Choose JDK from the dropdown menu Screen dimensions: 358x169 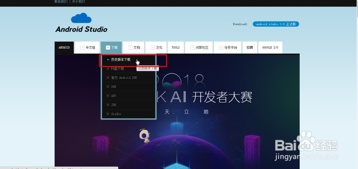tap(129, 105)
